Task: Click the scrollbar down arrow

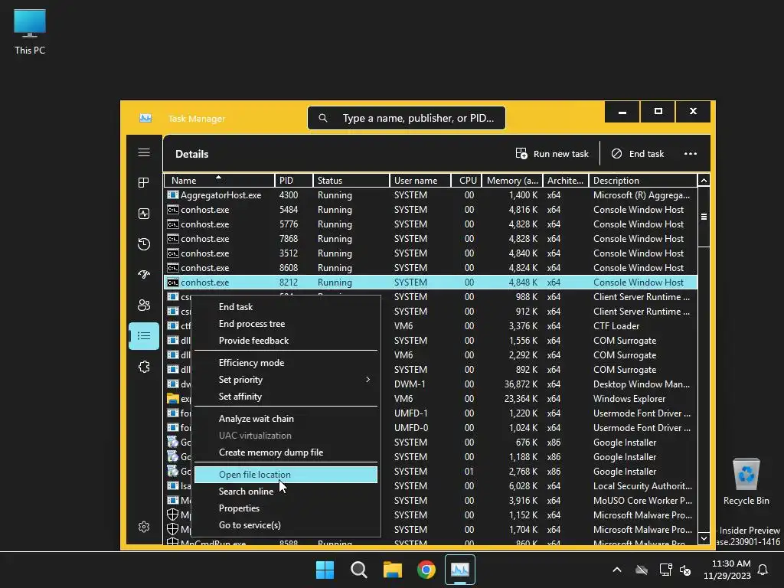Action: tap(704, 538)
